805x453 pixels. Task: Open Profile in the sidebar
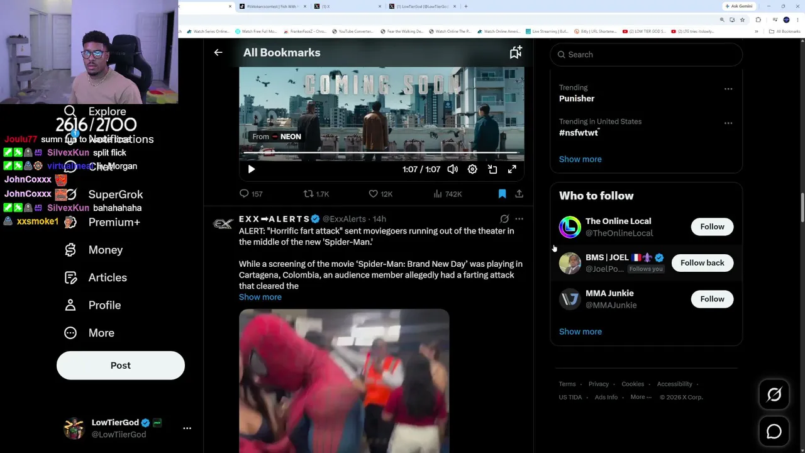point(92,305)
